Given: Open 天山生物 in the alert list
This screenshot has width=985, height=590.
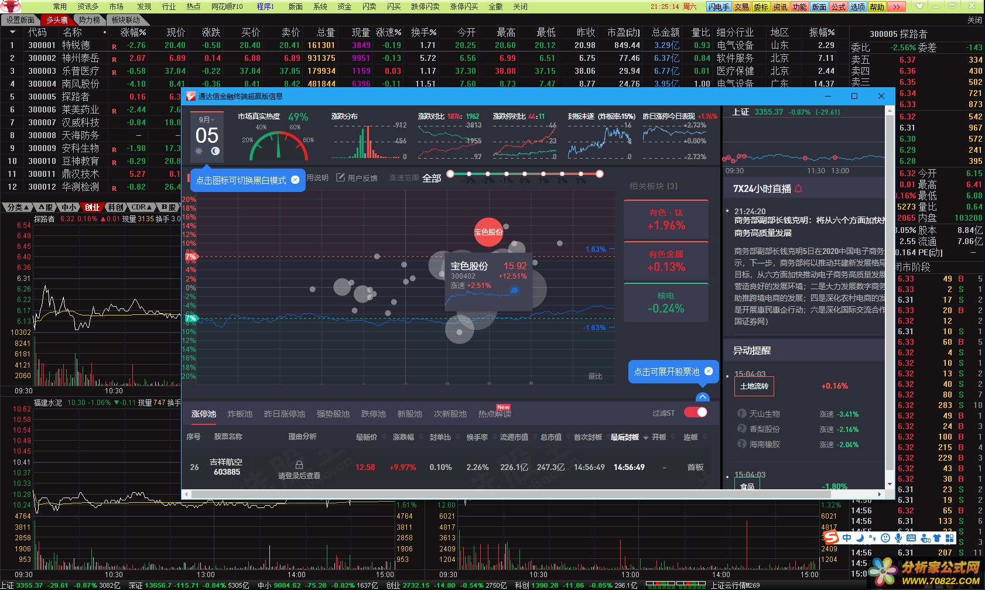Looking at the screenshot, I should [x=765, y=414].
